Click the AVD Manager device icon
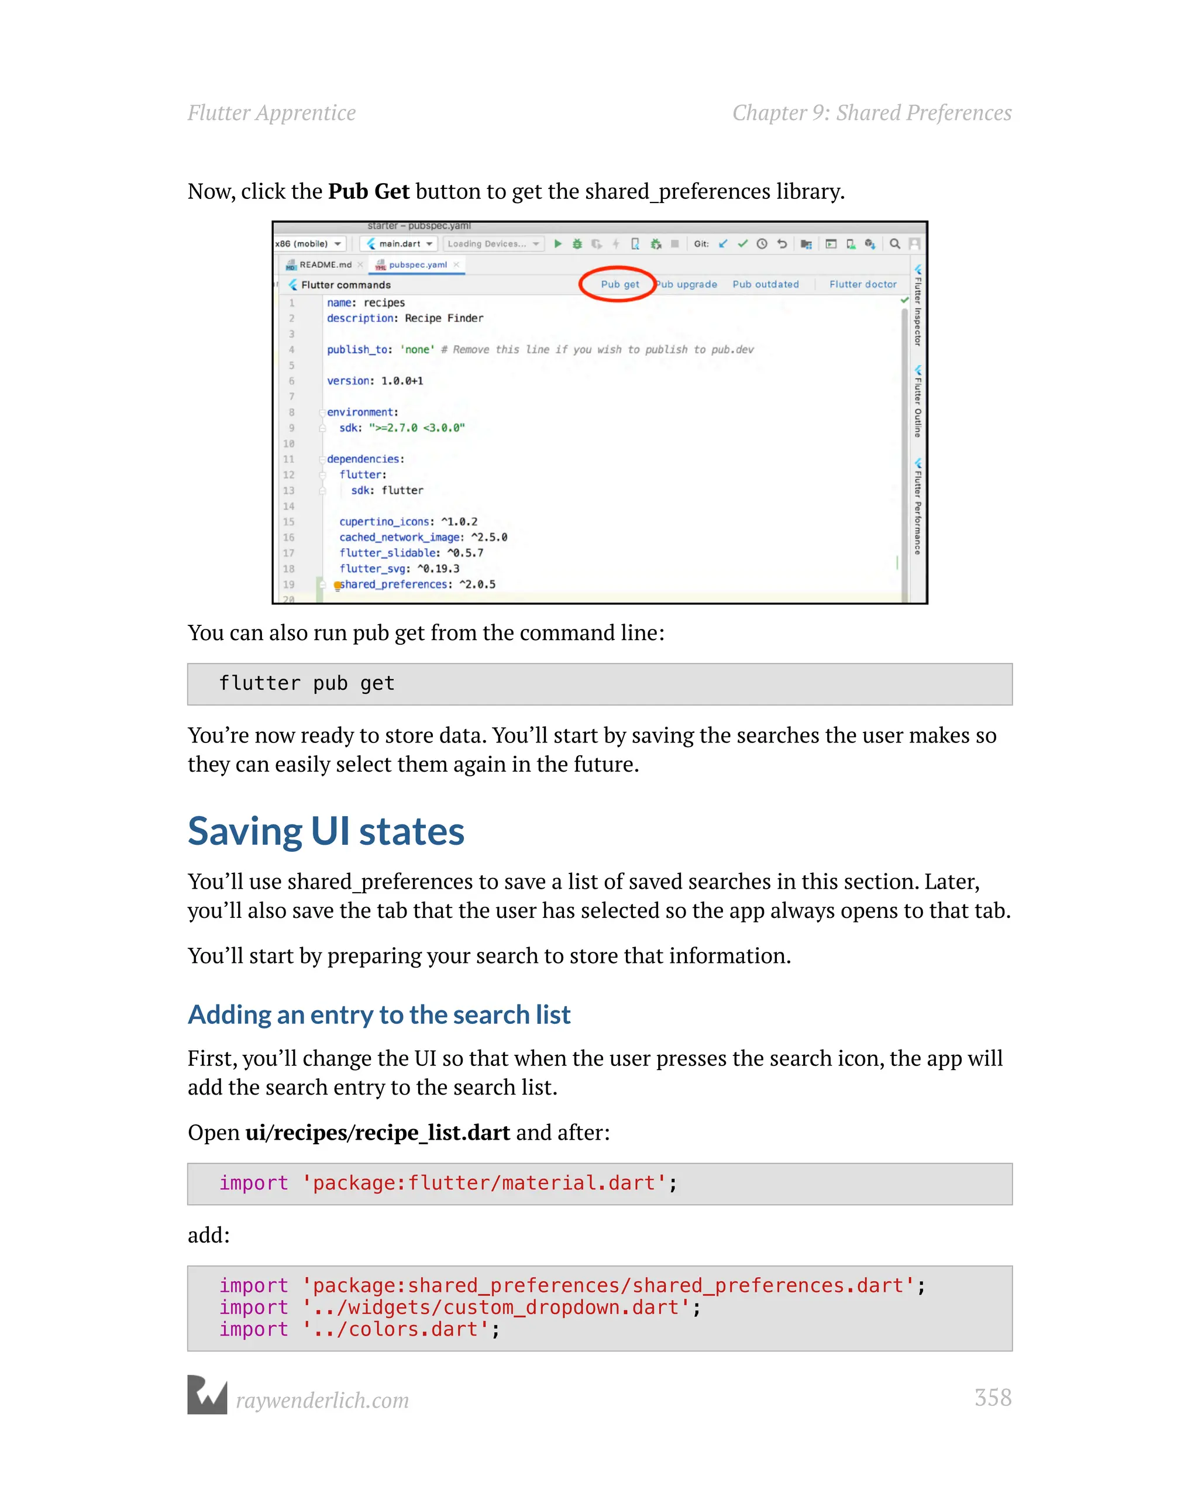Screen dimensions: 1198x1493 pos(851,244)
